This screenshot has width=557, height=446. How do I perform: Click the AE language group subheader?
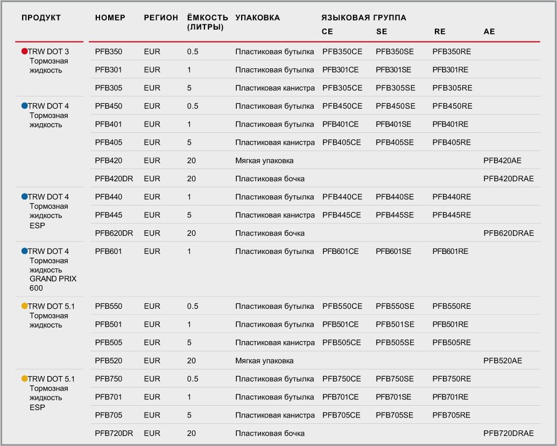click(489, 32)
